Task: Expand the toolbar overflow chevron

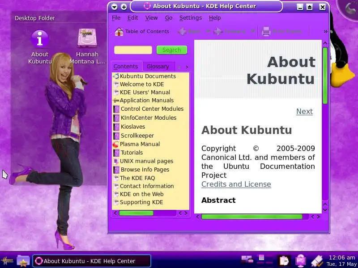Action: [x=325, y=31]
